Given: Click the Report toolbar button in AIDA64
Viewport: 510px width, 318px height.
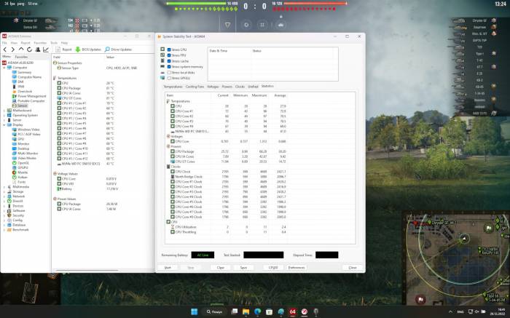Looking at the screenshot, I should pyautogui.click(x=64, y=49).
